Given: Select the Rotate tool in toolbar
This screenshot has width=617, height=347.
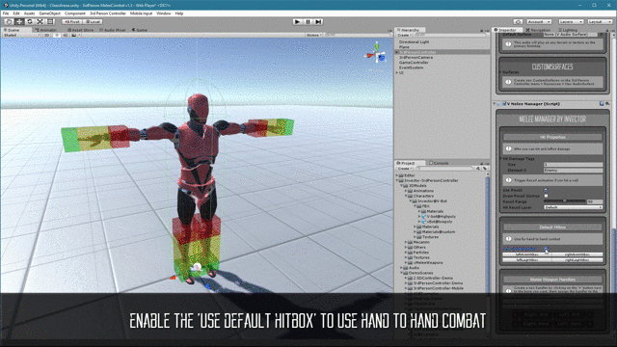Looking at the screenshot, I should click(30, 21).
